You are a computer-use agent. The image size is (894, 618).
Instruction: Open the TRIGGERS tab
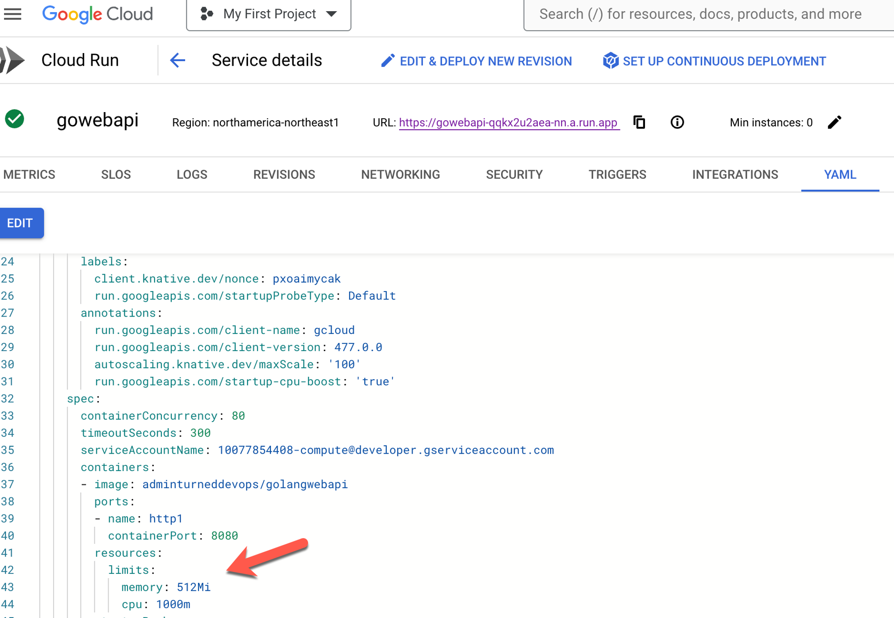coord(617,175)
